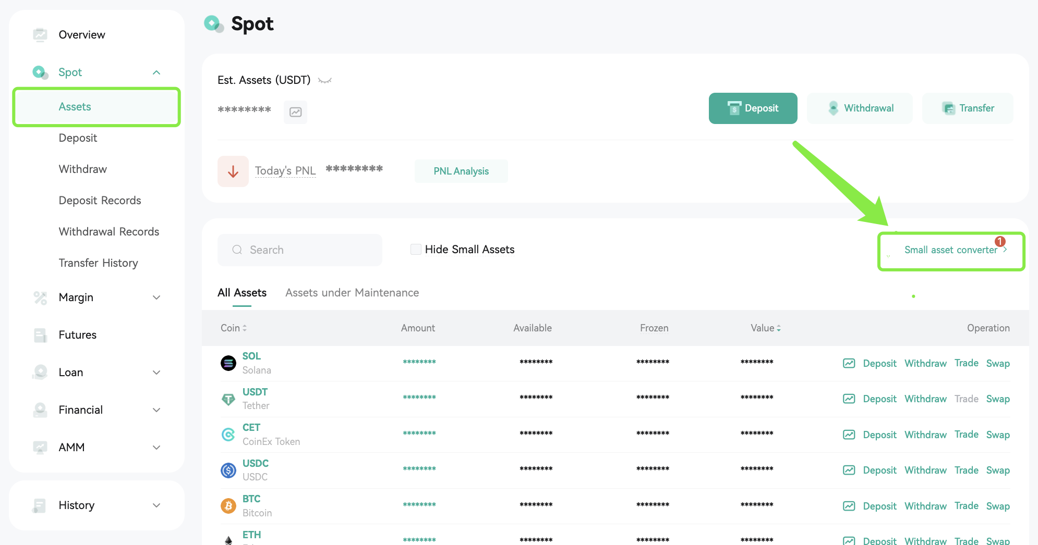
Task: Click Withdraw link in CET row
Action: pyautogui.click(x=925, y=435)
